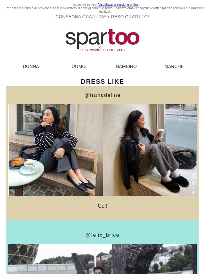
Task: Select the BAMBINO menu item
Action: tap(126, 66)
